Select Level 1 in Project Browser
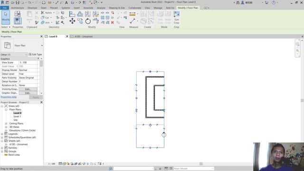Image resolution: width=304 pixels, height=171 pixels. coord(17,116)
